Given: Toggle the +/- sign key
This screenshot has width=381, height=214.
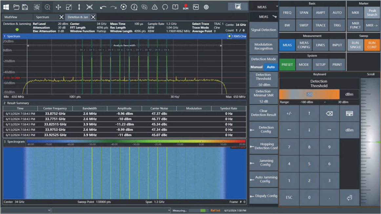Looking at the screenshot, I should coord(289,113).
